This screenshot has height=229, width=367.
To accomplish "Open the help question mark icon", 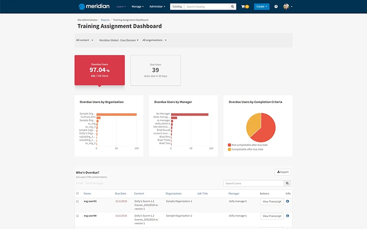I will coord(276,7).
